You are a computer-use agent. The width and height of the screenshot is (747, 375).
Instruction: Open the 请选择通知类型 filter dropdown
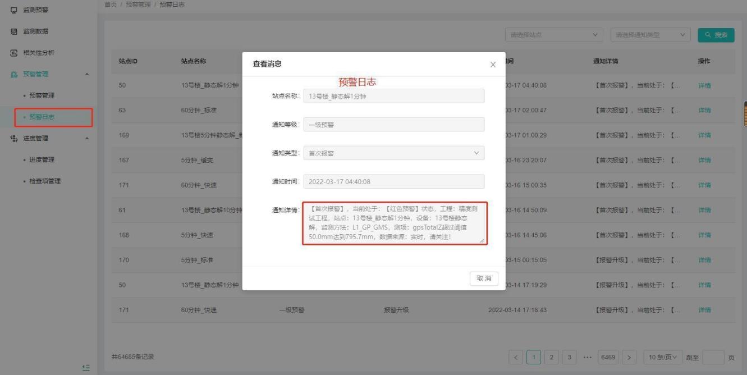(x=650, y=35)
